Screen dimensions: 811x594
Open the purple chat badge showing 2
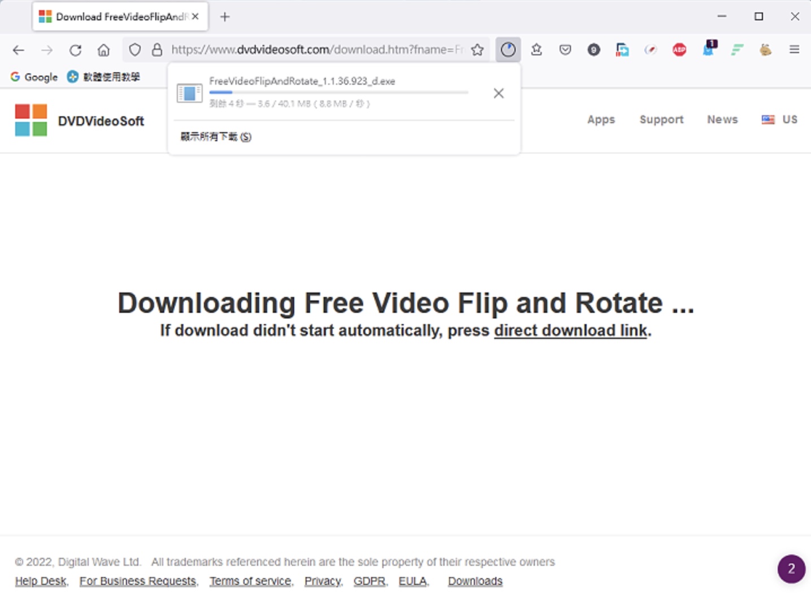coord(791,569)
